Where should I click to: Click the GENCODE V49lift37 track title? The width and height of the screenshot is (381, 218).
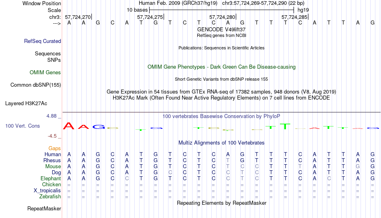[221, 29]
